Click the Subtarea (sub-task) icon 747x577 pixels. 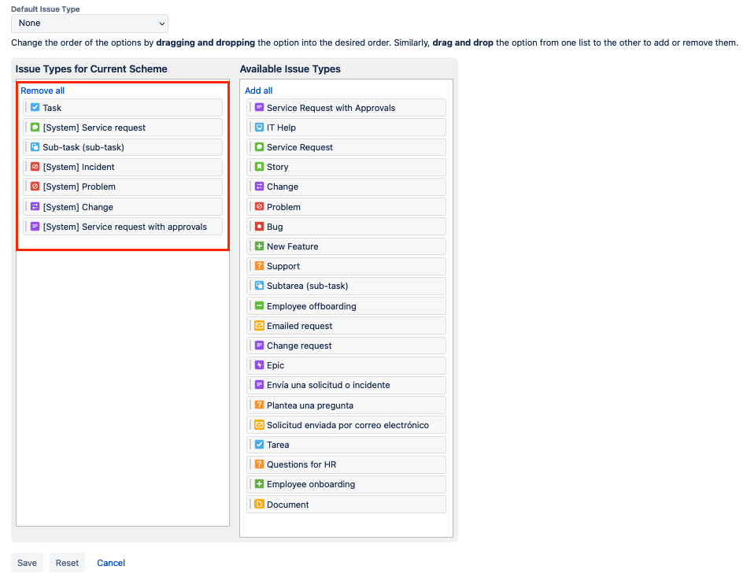pyautogui.click(x=259, y=286)
